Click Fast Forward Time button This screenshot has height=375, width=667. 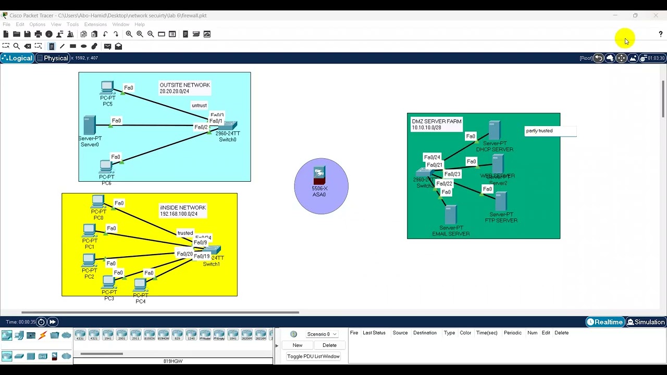point(53,322)
